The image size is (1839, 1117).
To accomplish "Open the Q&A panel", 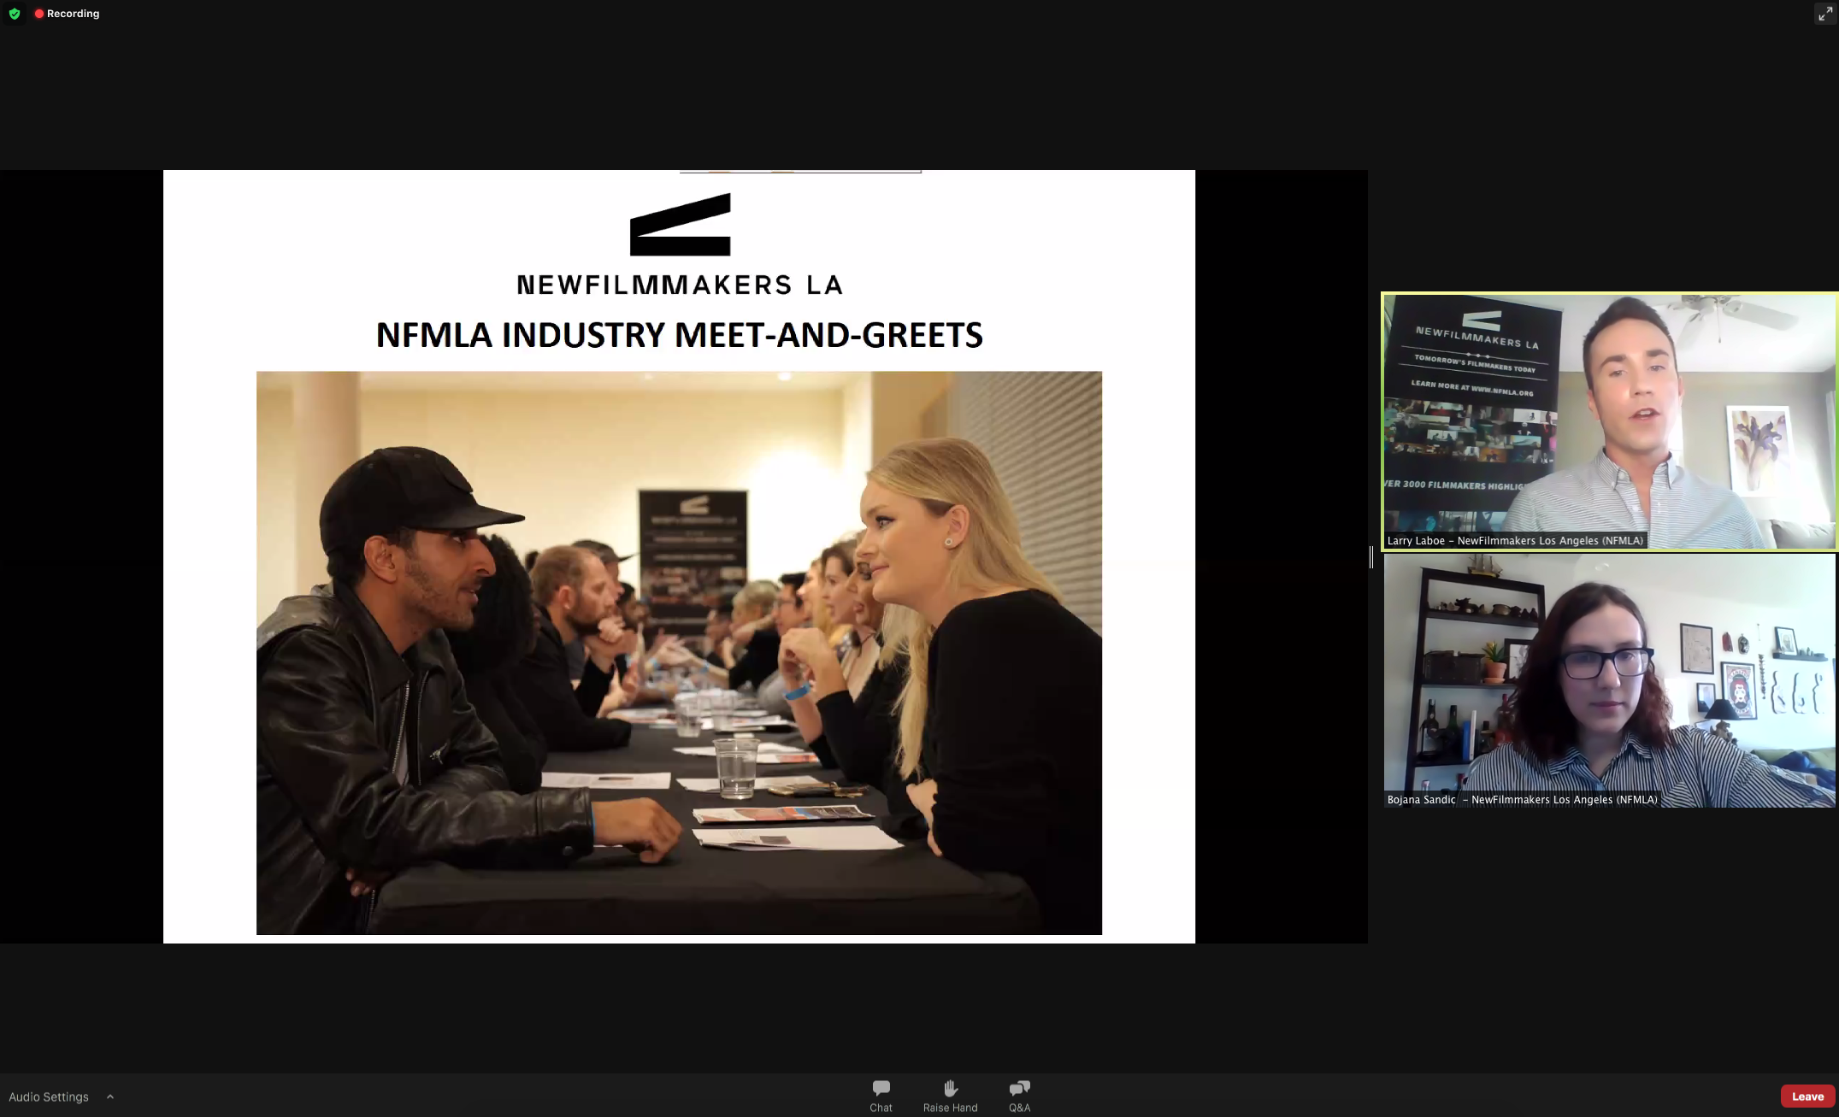I will tap(1019, 1096).
